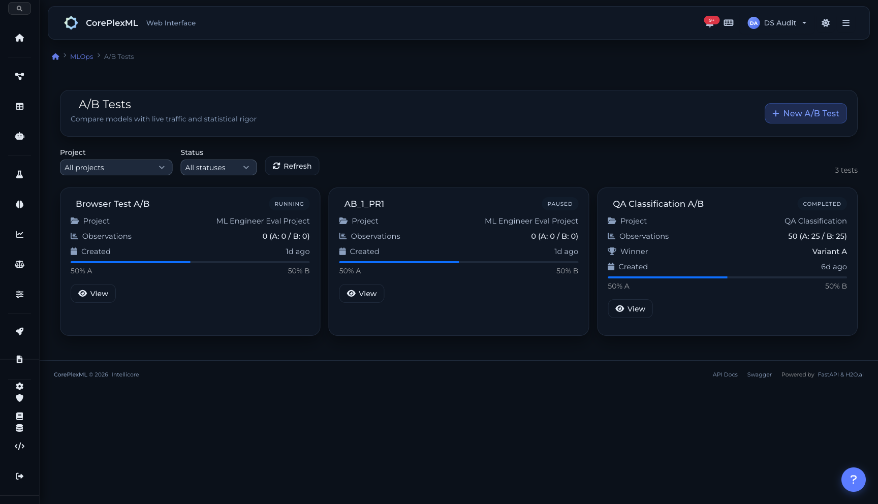Select the experiments flask icon
This screenshot has height=504, width=878.
[x=19, y=174]
